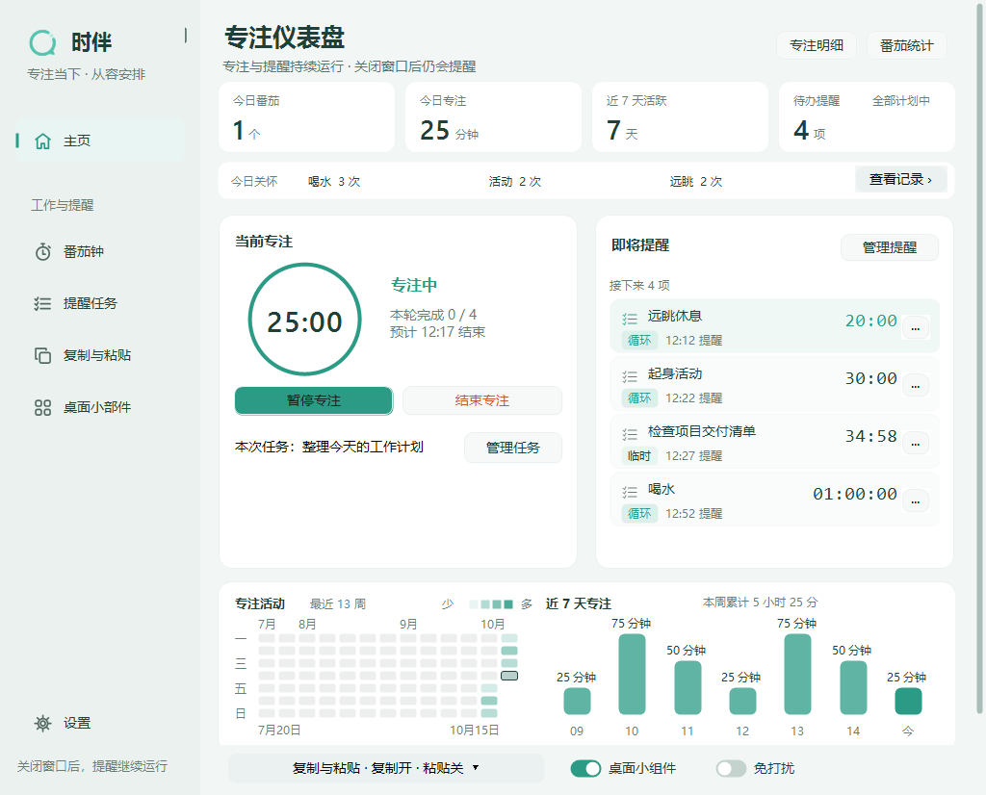Click the 01:00:00 countdown of 喝水
Image resolution: width=986 pixels, height=795 pixels.
click(x=855, y=495)
